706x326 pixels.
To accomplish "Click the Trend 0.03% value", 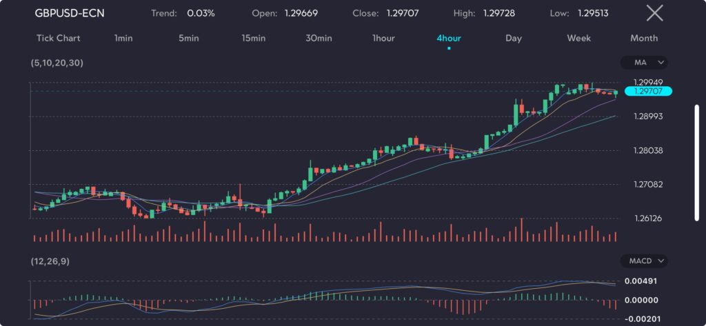I will click(x=201, y=13).
